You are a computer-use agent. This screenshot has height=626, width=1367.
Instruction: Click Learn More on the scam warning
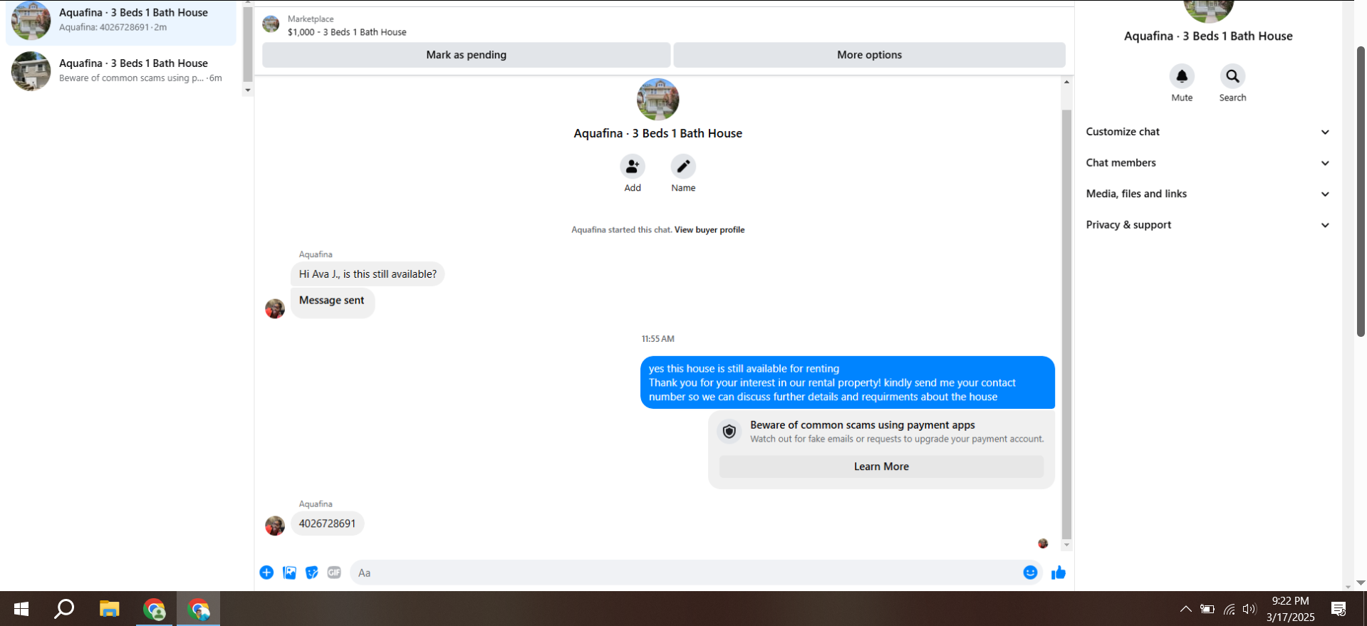(x=881, y=466)
